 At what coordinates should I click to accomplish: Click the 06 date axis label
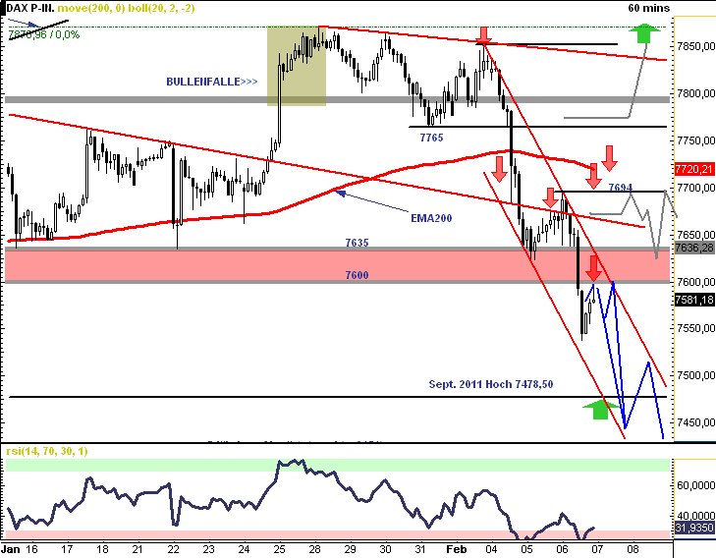point(562,549)
